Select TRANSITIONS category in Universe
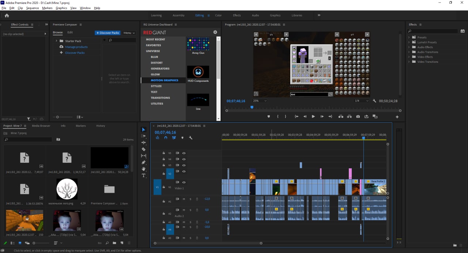Image resolution: width=468 pixels, height=253 pixels. click(161, 98)
